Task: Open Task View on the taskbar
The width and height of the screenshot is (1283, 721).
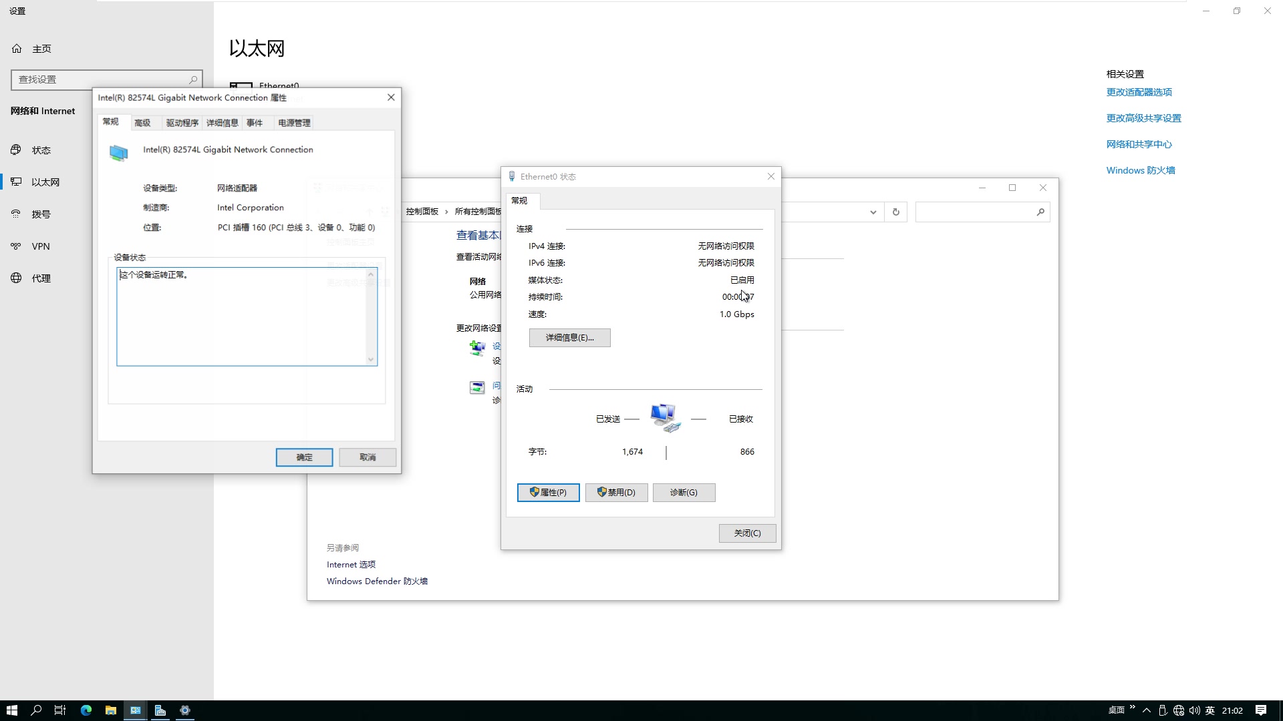Action: pyautogui.click(x=60, y=710)
